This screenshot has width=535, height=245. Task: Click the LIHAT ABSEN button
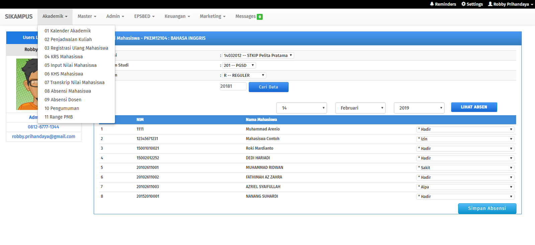(x=474, y=107)
